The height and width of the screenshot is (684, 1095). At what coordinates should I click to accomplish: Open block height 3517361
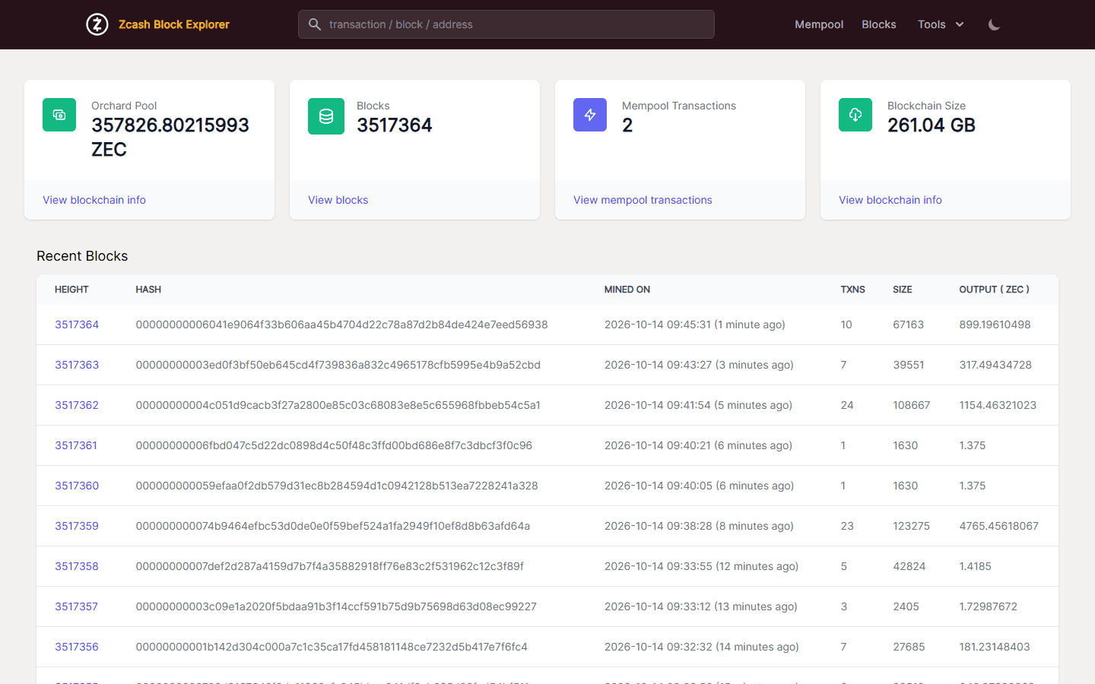(76, 445)
